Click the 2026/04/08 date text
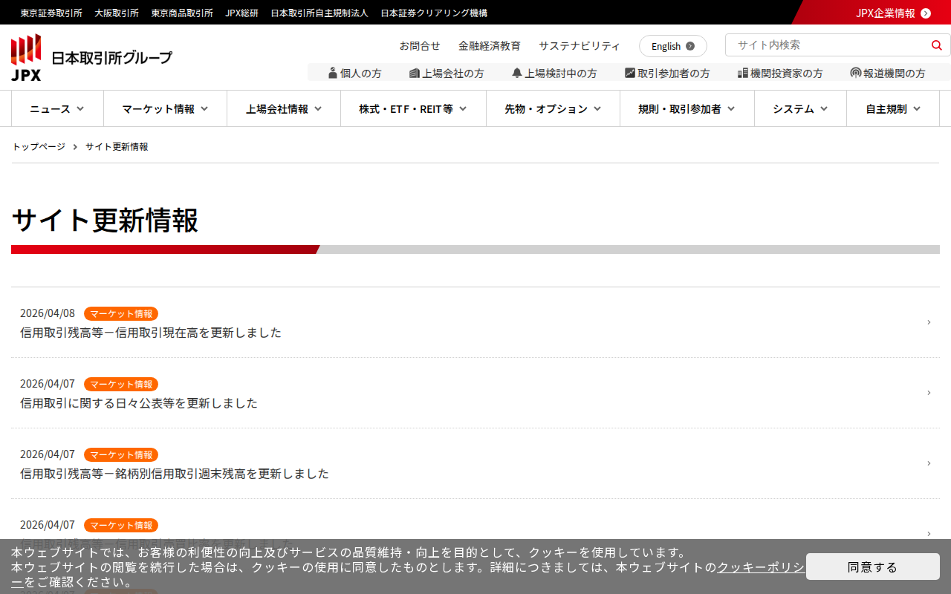This screenshot has width=951, height=594. (48, 313)
